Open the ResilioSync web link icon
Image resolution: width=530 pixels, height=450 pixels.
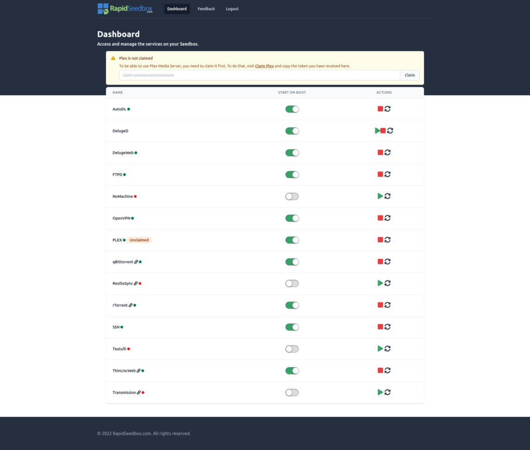coord(136,283)
